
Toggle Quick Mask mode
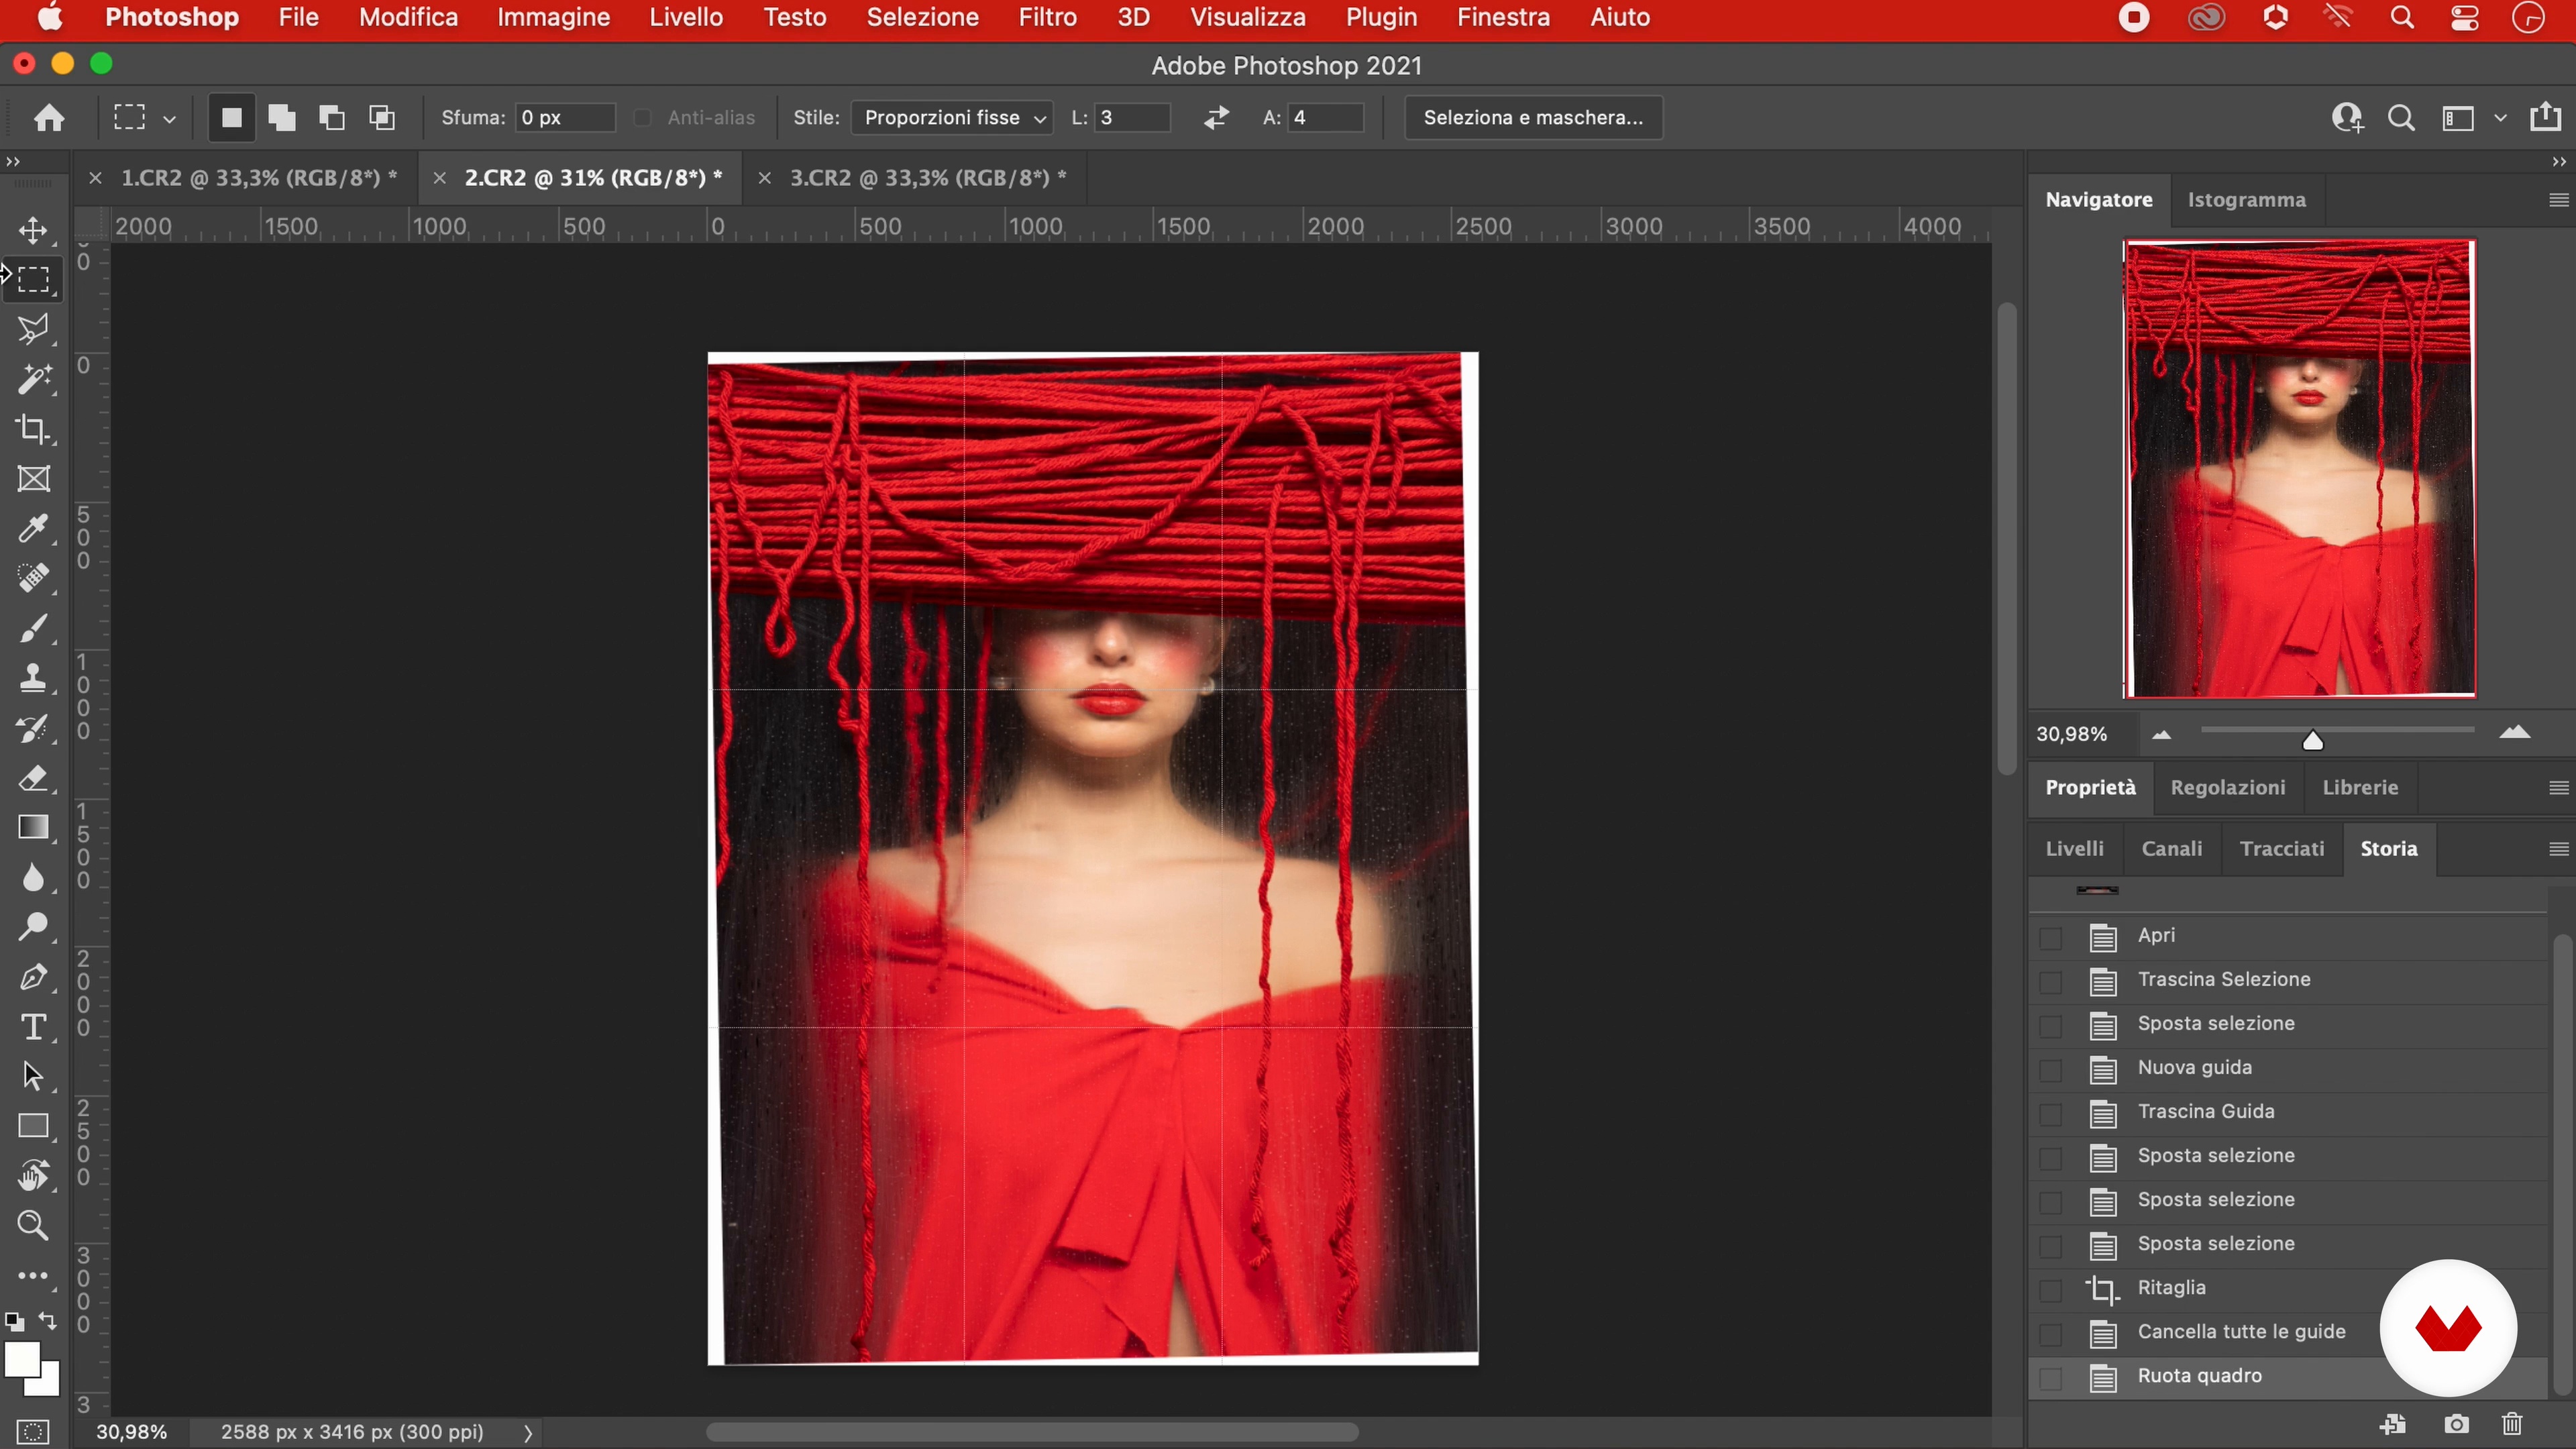[x=32, y=1431]
